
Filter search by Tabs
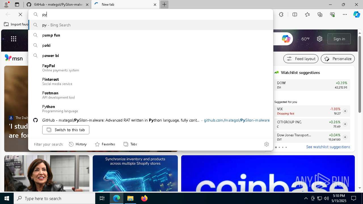point(130,144)
